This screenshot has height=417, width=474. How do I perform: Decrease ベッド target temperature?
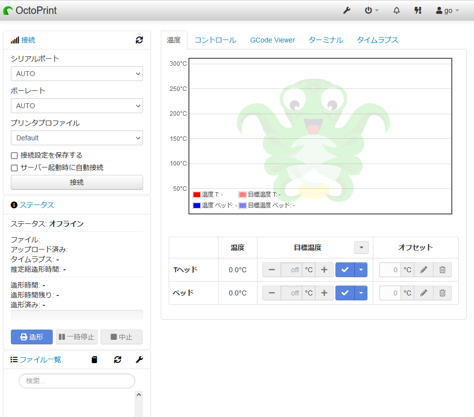[272, 293]
